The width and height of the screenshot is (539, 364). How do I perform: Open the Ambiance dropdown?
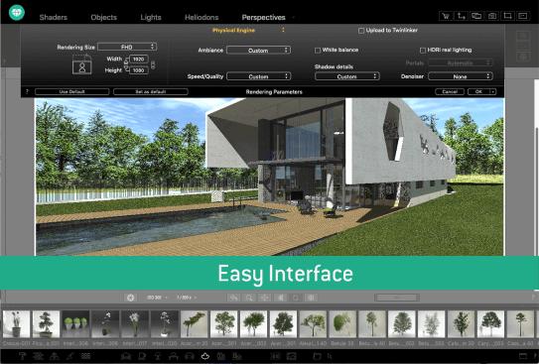point(258,51)
